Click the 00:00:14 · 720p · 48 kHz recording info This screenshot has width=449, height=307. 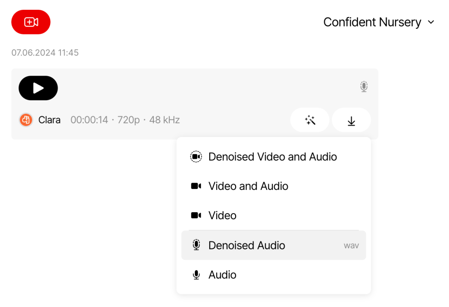pos(125,120)
